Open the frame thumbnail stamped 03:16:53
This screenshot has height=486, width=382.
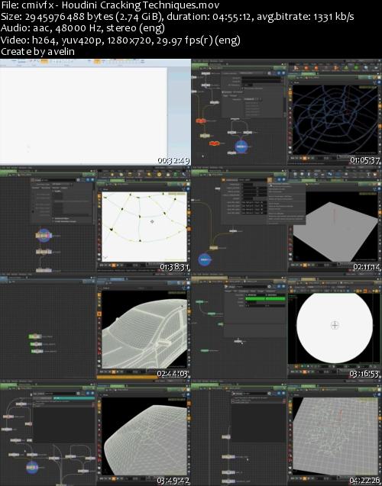click(286, 326)
